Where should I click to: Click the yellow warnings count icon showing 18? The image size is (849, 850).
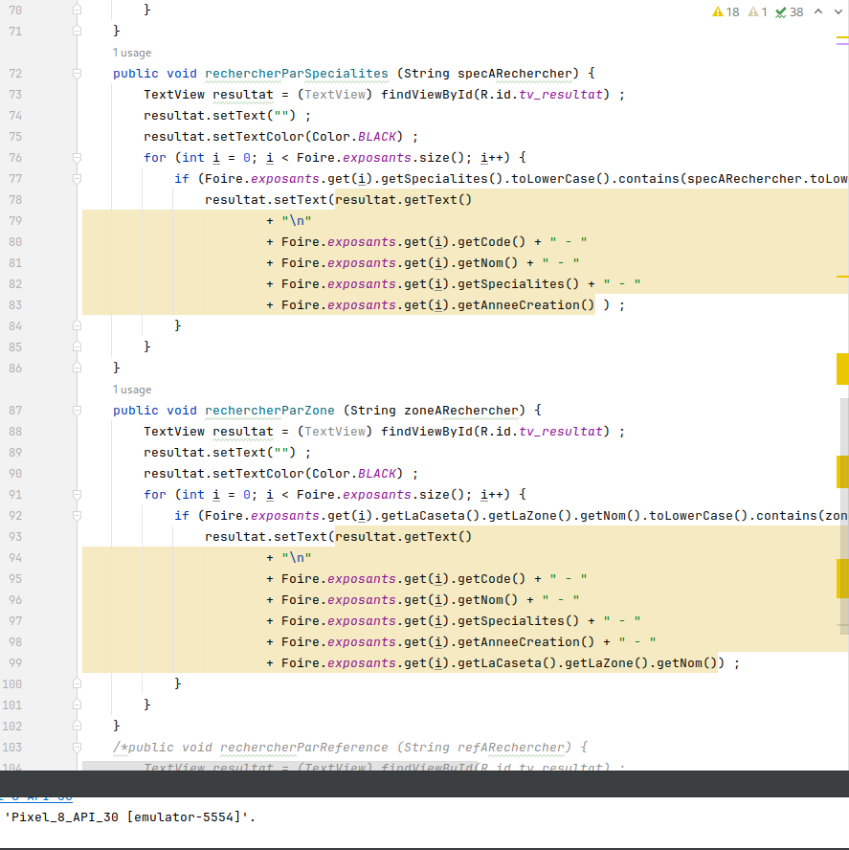point(726,12)
